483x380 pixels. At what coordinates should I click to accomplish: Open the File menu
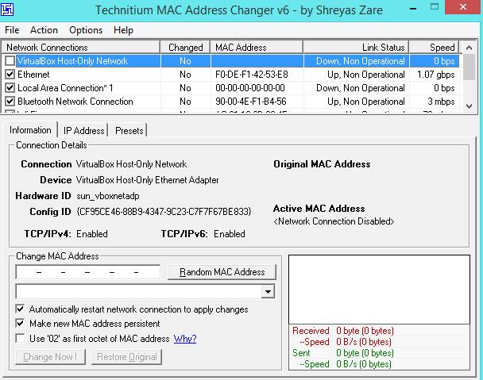coord(12,30)
